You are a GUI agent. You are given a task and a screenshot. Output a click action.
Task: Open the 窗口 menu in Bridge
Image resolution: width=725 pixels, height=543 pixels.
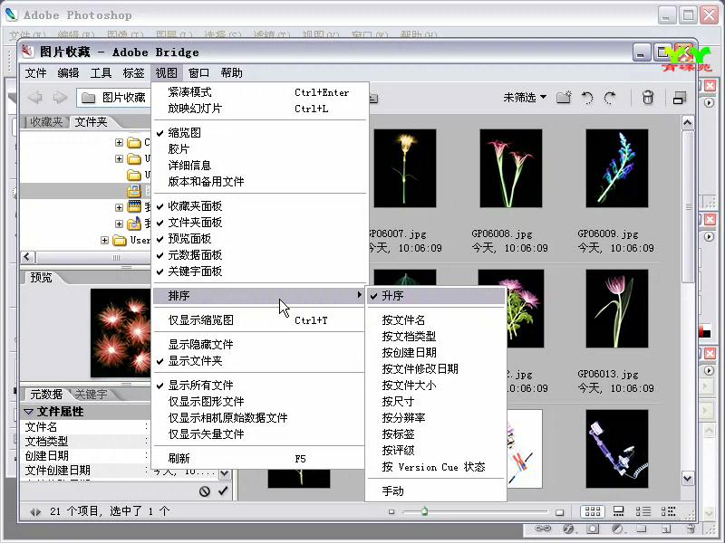click(x=198, y=73)
